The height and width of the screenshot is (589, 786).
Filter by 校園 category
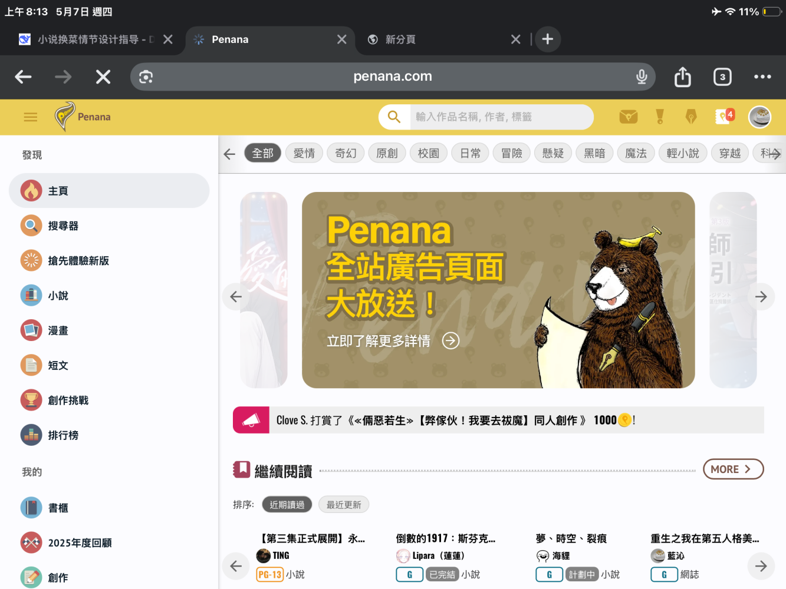coord(429,153)
